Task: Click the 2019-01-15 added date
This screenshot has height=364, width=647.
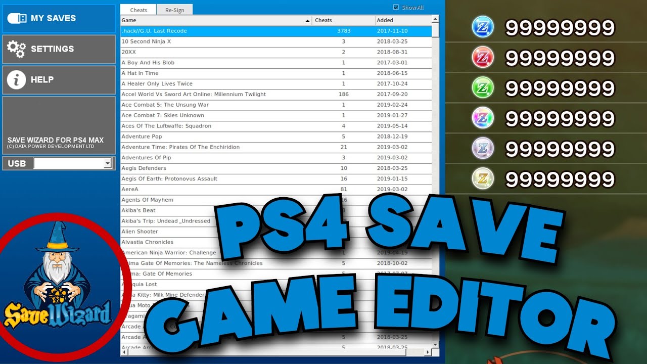Action: tap(392, 179)
